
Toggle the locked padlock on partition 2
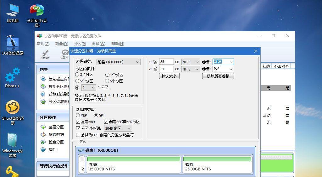point(155,69)
